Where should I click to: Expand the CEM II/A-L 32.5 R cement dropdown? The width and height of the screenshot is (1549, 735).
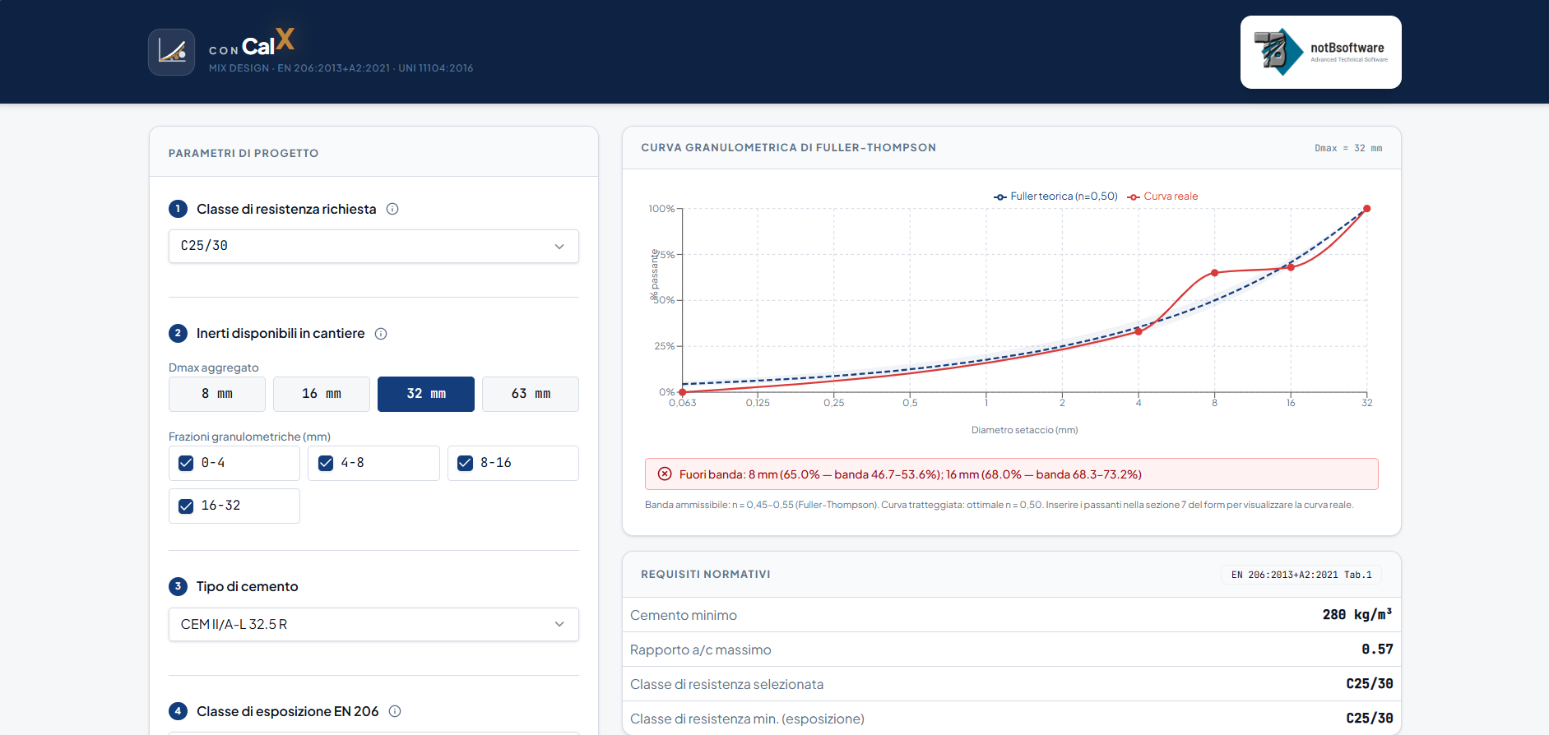point(373,624)
